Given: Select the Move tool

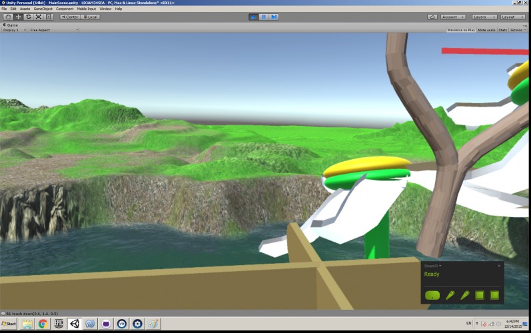Looking at the screenshot, I should (x=18, y=17).
